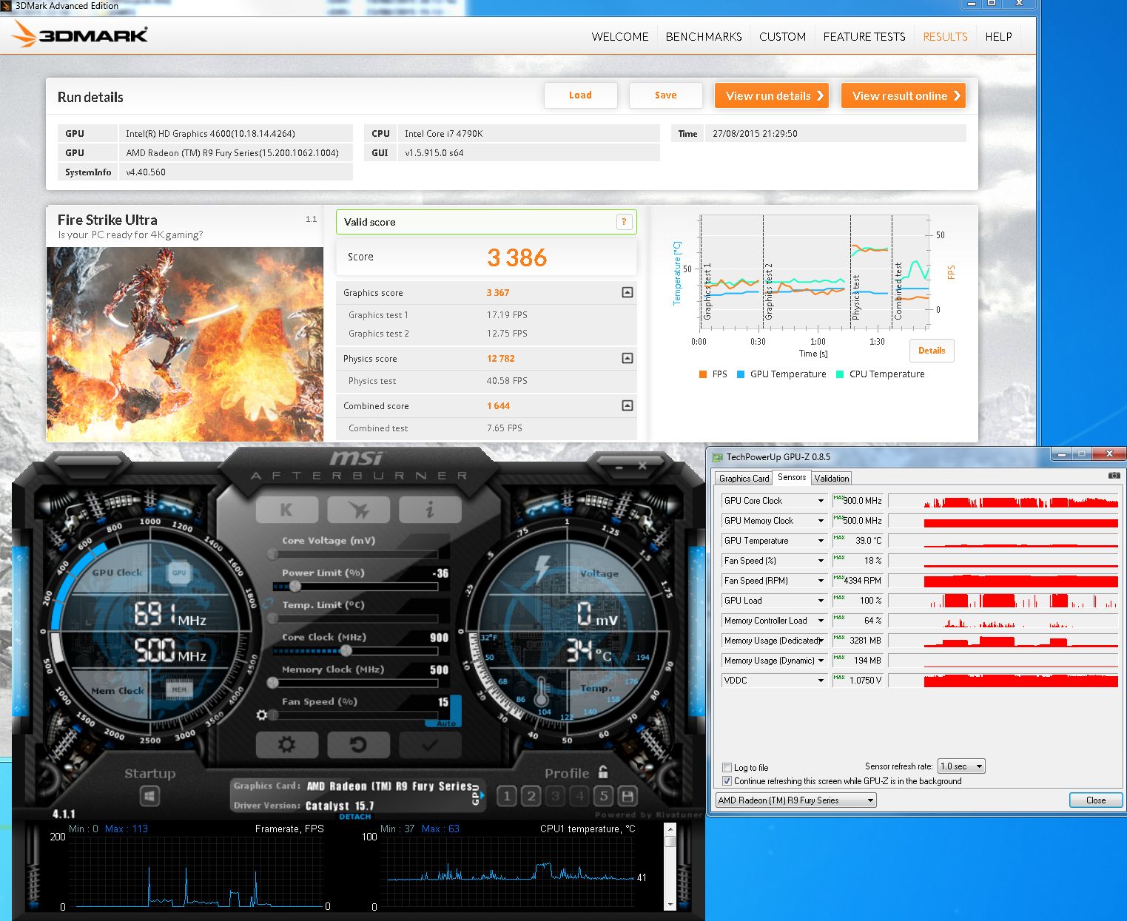Screen dimensions: 1127x921
Task: Select profile slot 4 in Afterburner
Action: pos(579,796)
